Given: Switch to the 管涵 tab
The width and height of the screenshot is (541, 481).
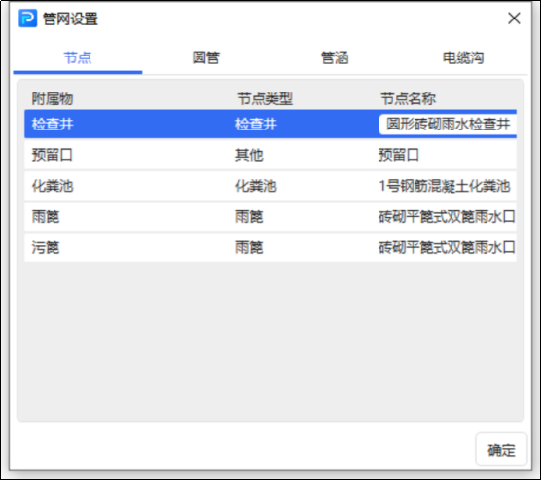Looking at the screenshot, I should pyautogui.click(x=335, y=57).
